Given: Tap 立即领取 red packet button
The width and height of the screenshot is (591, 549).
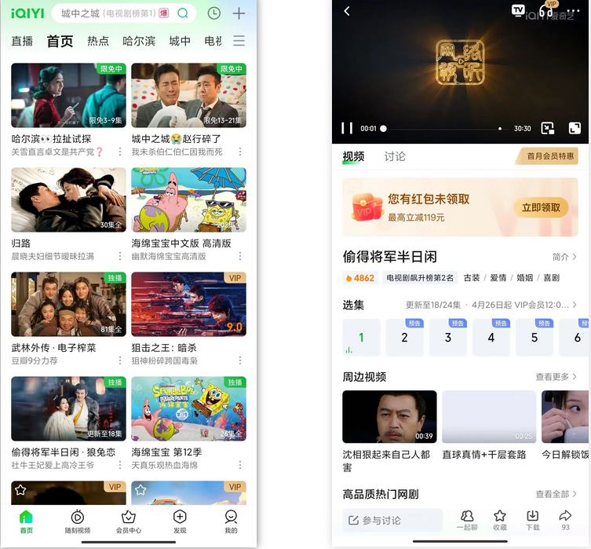Looking at the screenshot, I should pyautogui.click(x=541, y=207).
